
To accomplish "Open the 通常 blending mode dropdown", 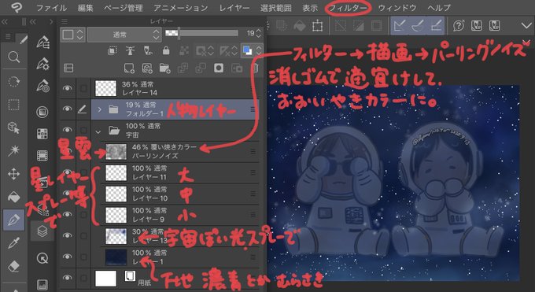I will tap(124, 35).
